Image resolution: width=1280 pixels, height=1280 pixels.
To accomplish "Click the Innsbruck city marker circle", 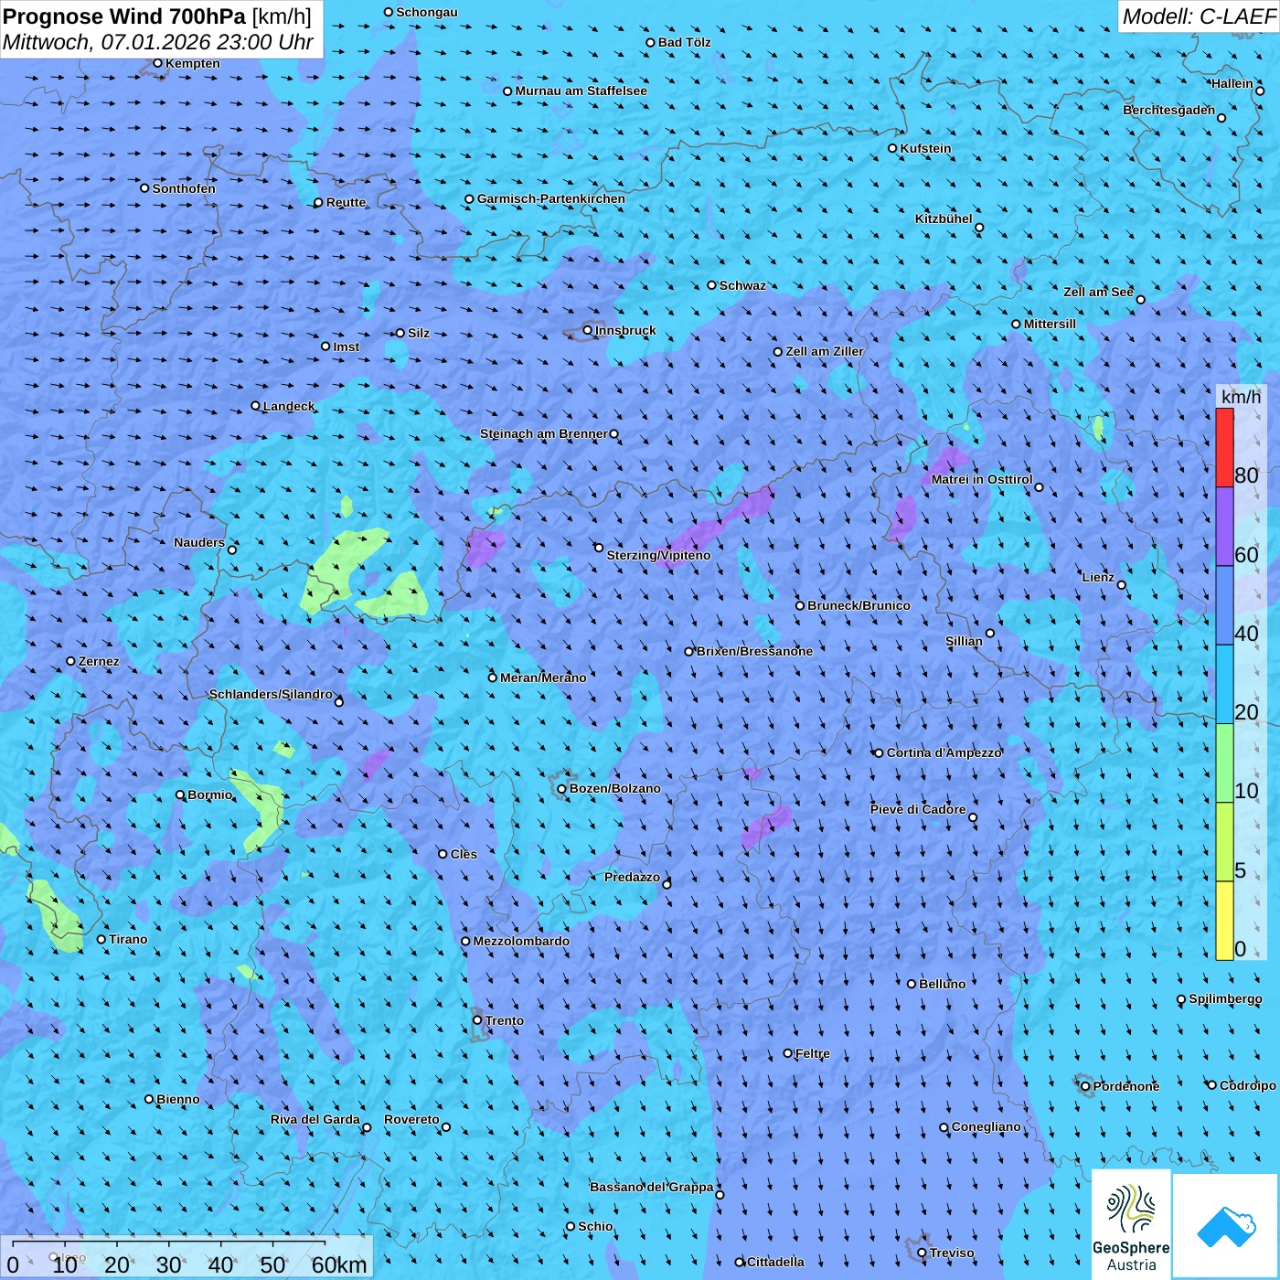I will click(x=588, y=330).
